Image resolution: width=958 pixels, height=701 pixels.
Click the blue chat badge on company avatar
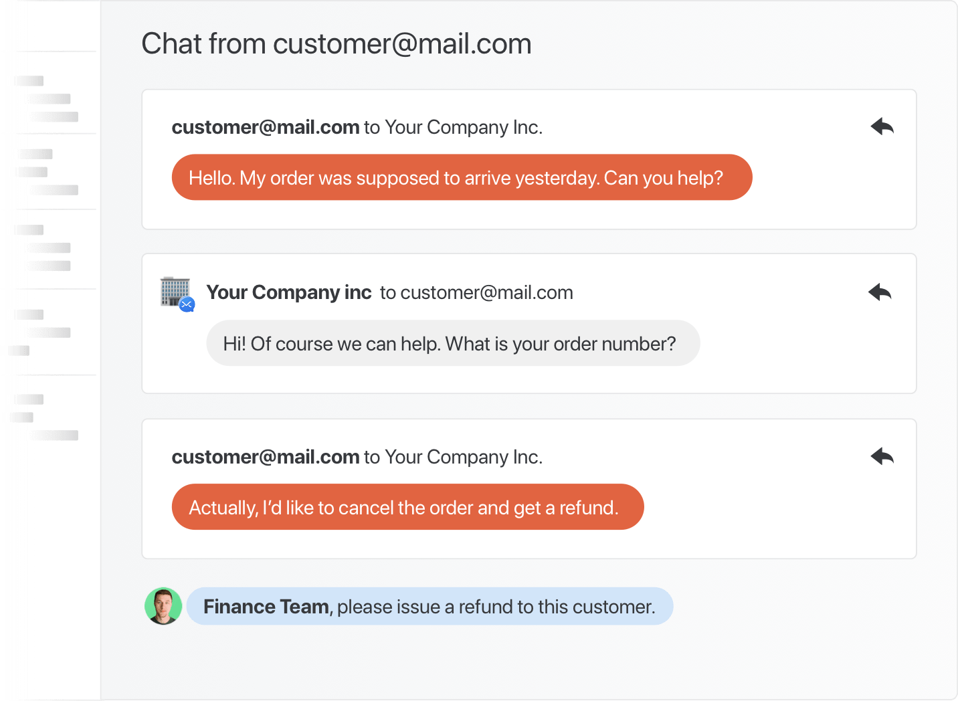click(187, 305)
